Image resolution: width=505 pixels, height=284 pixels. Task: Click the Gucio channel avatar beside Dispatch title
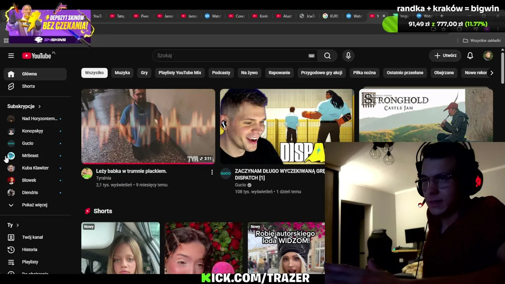[x=225, y=173]
